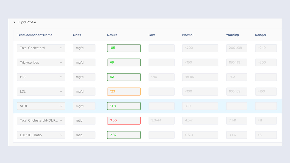Click the Low field showing 3.3-4.4

tap(161, 120)
